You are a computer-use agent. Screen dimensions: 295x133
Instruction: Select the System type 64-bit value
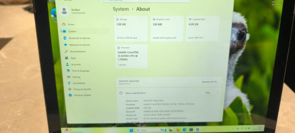click(x=165, y=118)
